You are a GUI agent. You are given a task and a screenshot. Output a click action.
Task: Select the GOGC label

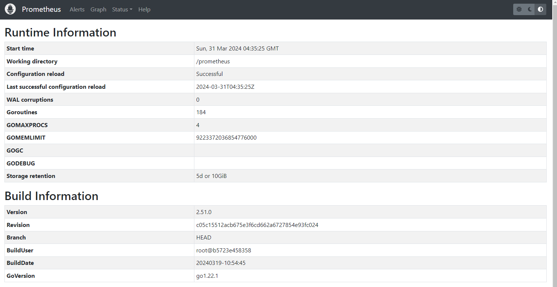click(x=15, y=151)
